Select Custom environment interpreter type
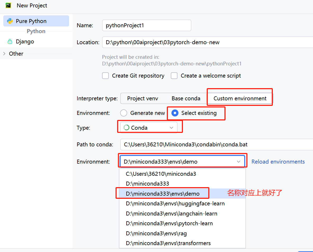 (240, 98)
